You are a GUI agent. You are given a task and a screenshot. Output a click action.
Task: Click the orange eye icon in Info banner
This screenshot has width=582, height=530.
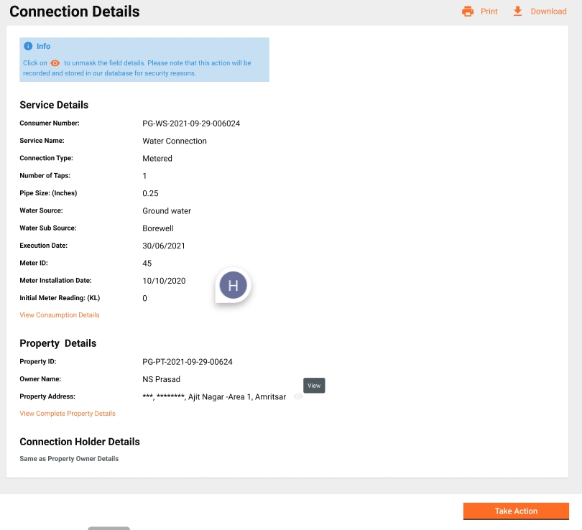(x=55, y=63)
